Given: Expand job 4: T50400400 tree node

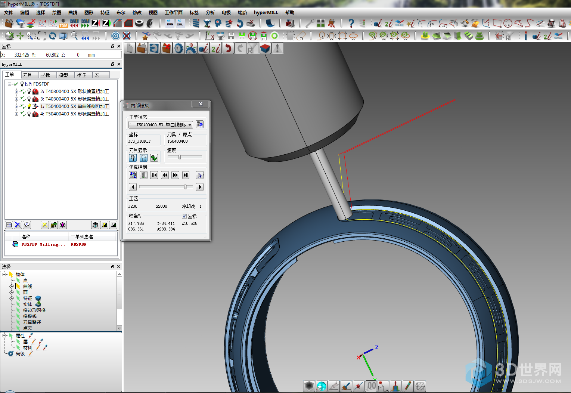Looking at the screenshot, I should tap(16, 114).
